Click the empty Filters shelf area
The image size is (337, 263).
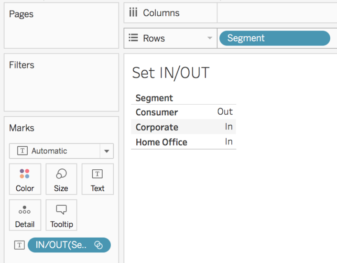tap(61, 88)
